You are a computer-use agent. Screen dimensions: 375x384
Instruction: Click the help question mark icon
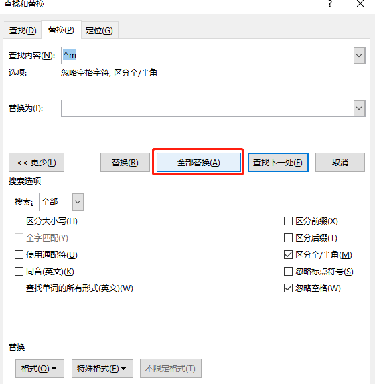pyautogui.click(x=330, y=3)
